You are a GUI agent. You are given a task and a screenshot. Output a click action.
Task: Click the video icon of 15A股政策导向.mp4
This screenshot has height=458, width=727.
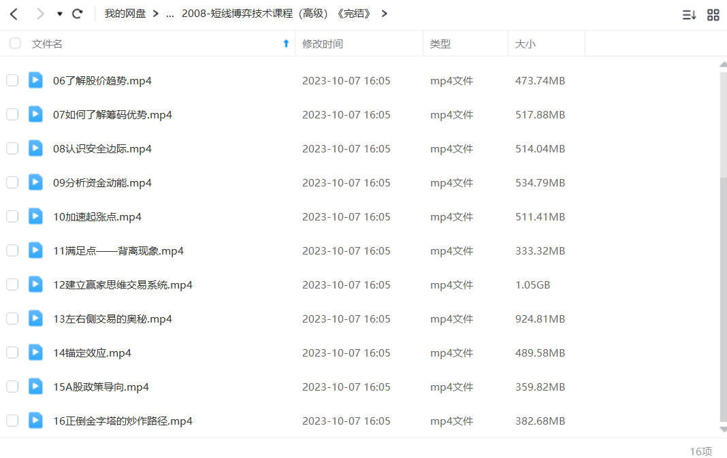(35, 386)
